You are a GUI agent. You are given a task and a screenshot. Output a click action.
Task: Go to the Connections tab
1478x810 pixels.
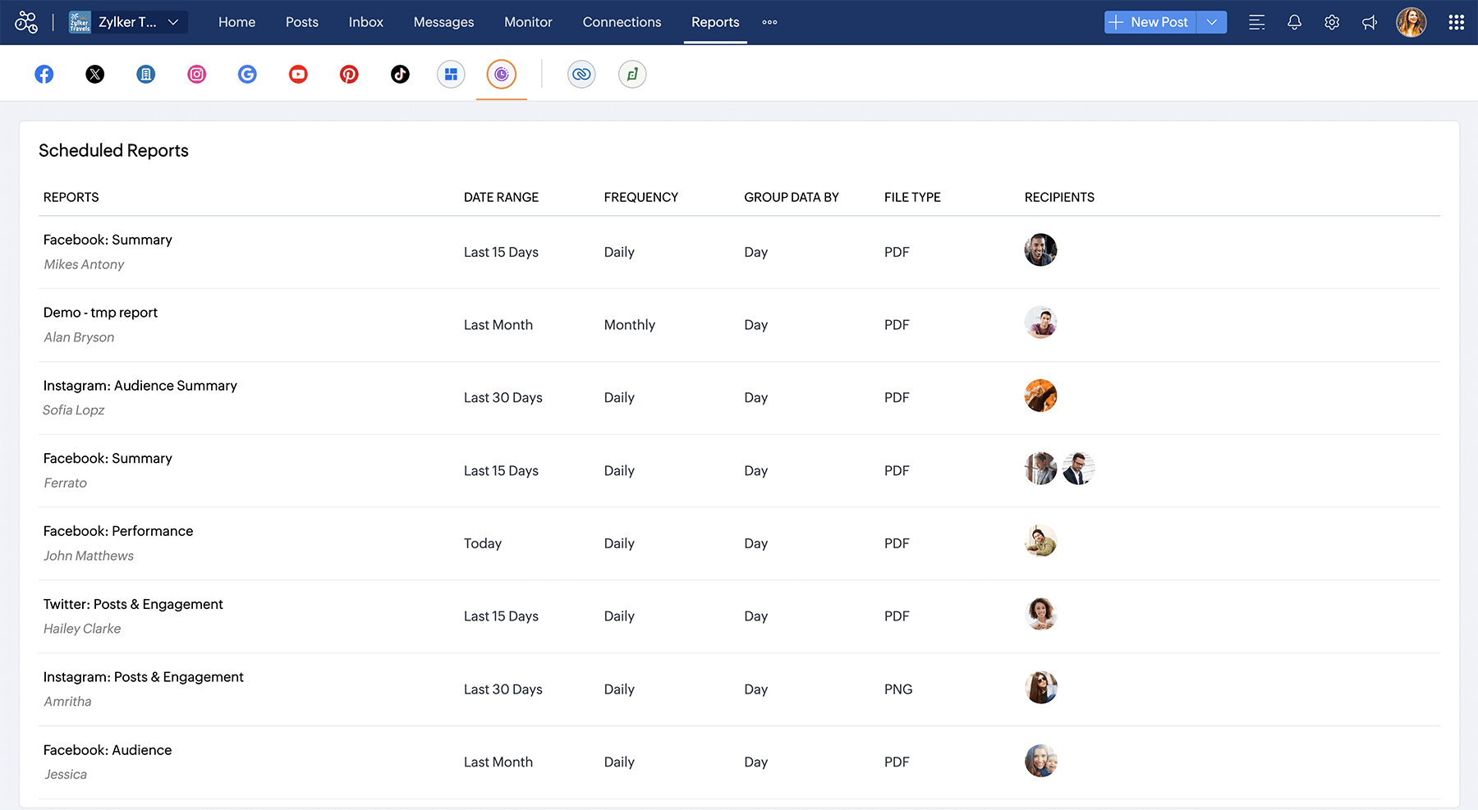(622, 22)
